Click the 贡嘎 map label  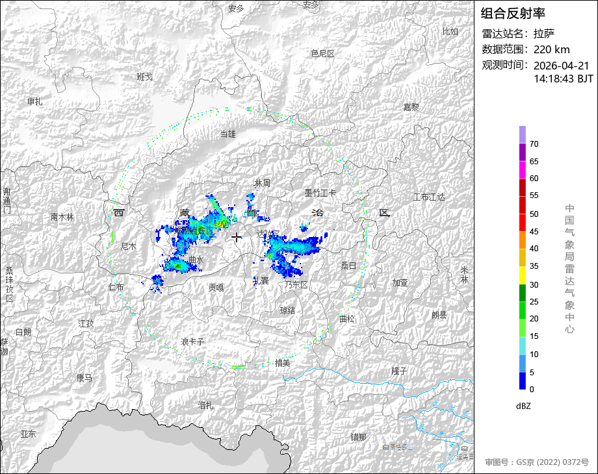(216, 288)
